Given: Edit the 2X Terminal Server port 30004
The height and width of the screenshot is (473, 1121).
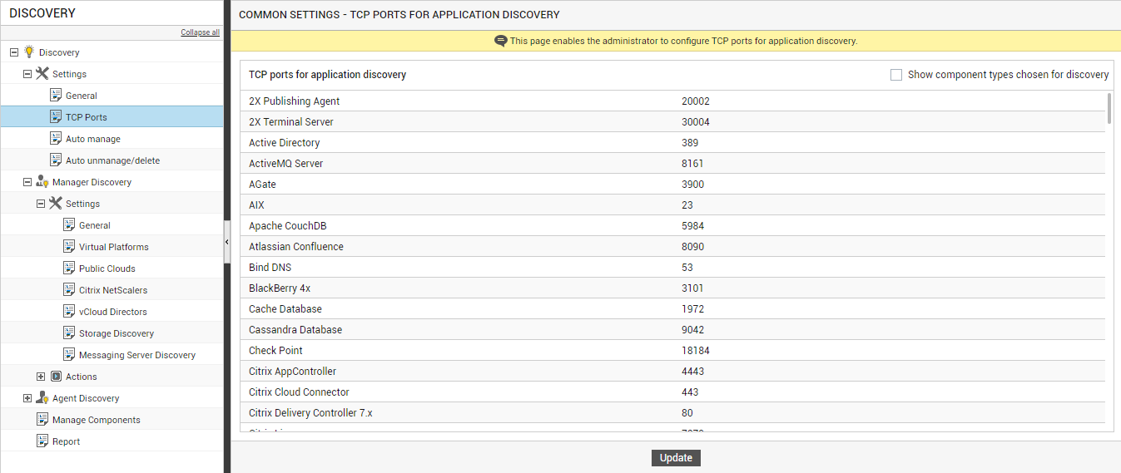Looking at the screenshot, I should tap(696, 122).
